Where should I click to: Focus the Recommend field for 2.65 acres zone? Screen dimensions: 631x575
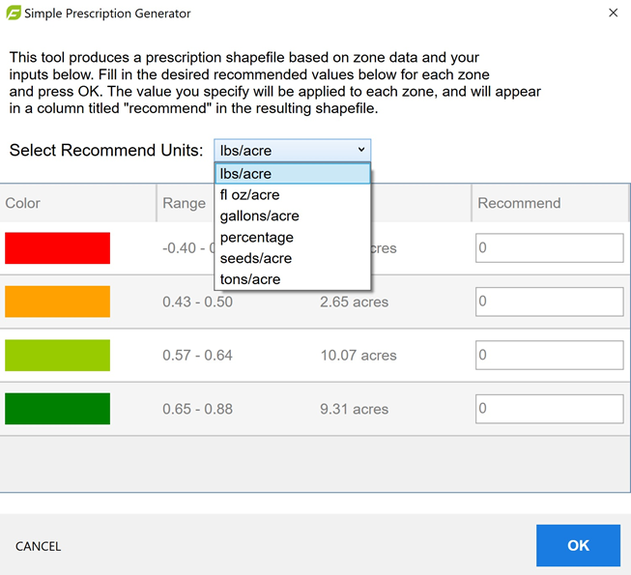point(549,302)
